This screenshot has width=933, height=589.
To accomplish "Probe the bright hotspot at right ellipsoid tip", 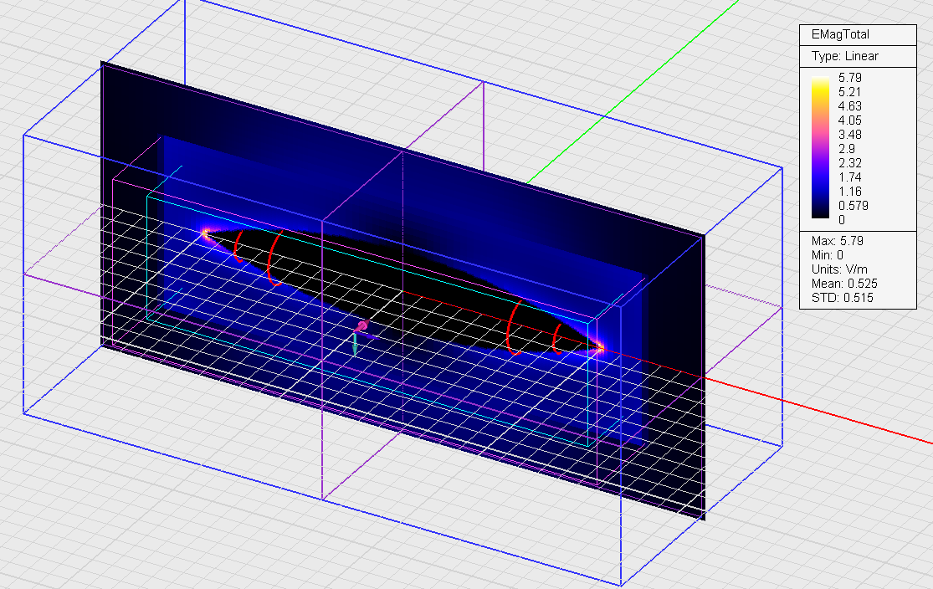I will pos(599,347).
